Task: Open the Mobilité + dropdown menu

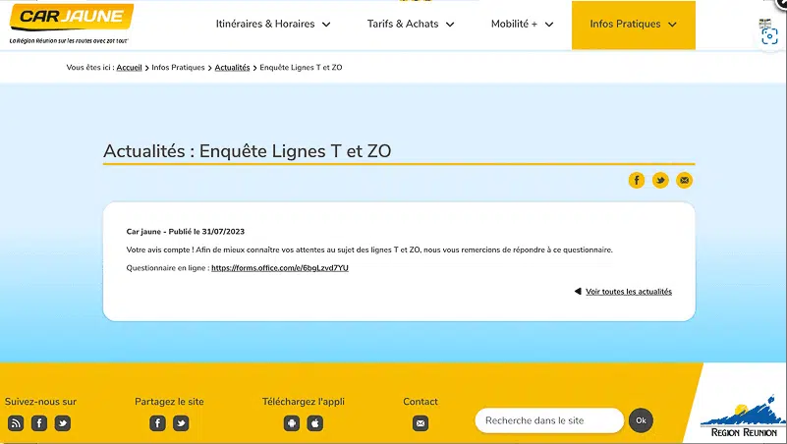Action: coord(522,25)
